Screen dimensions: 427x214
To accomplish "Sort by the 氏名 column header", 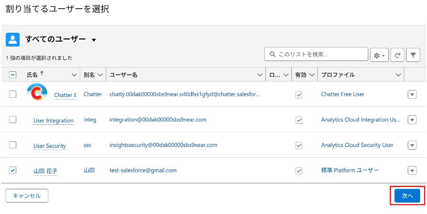I will 32,75.
